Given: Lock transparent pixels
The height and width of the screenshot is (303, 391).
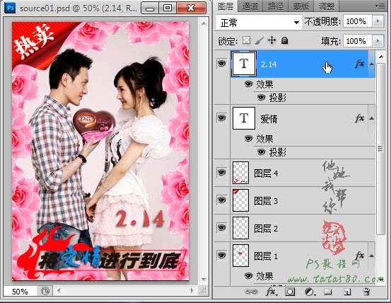Looking at the screenshot, I should 246,40.
